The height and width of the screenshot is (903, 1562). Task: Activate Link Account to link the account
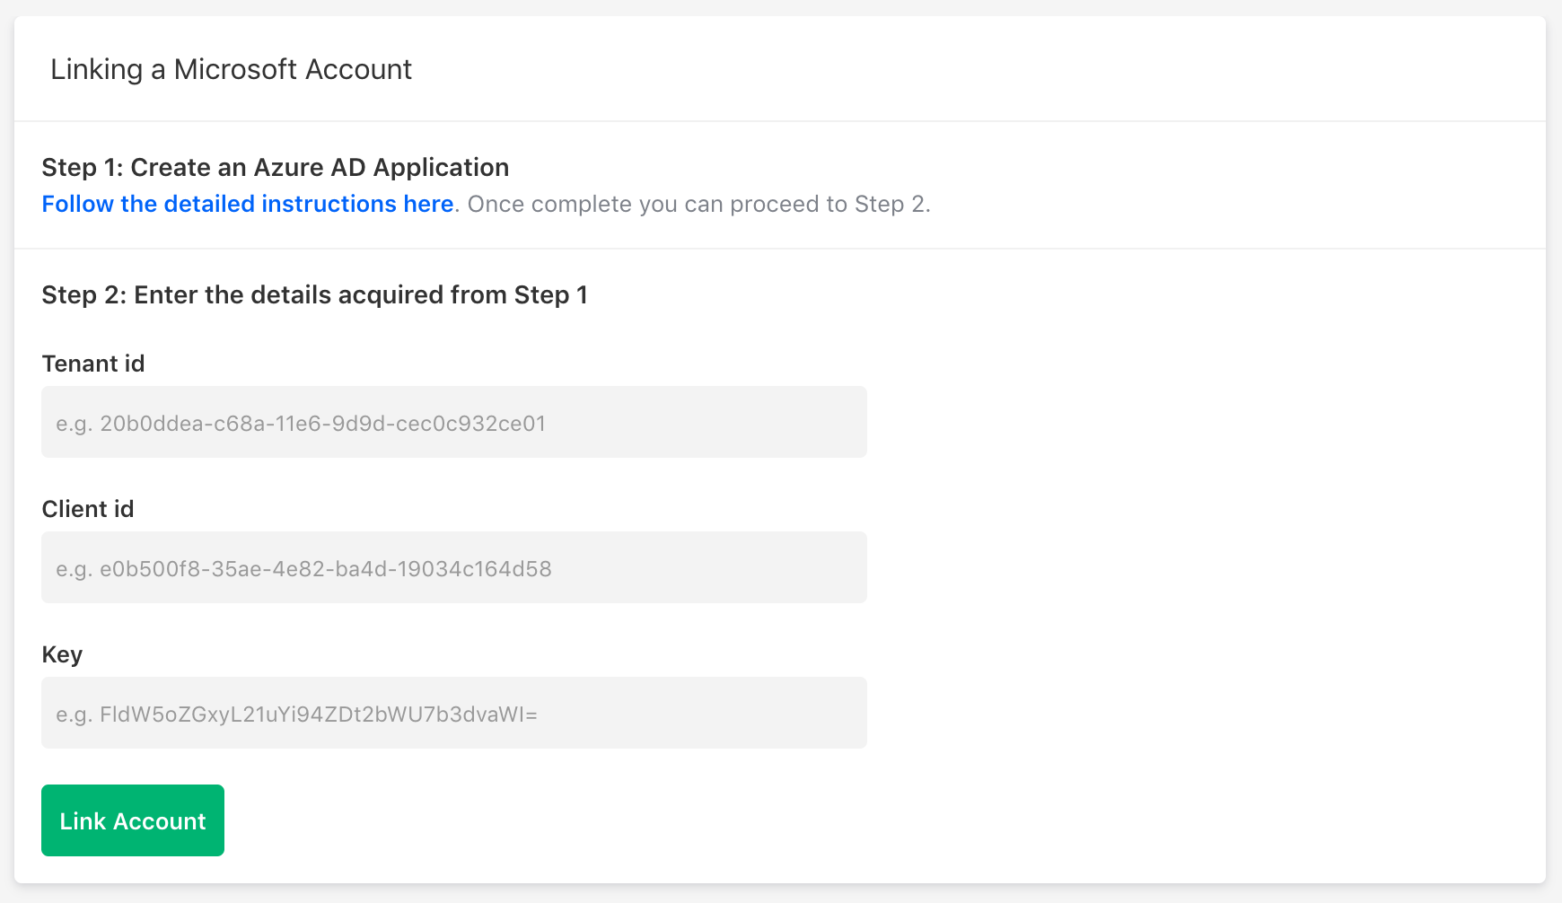tap(132, 820)
